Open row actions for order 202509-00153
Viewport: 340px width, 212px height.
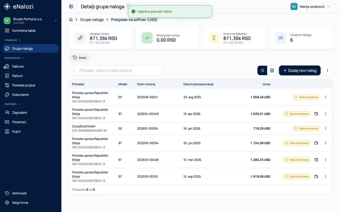click(325, 177)
